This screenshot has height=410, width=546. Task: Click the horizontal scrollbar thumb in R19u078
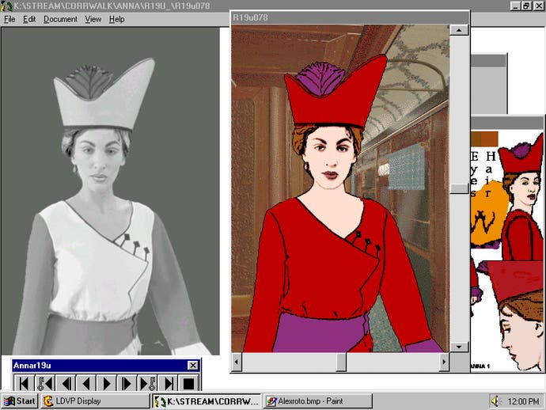click(x=341, y=362)
